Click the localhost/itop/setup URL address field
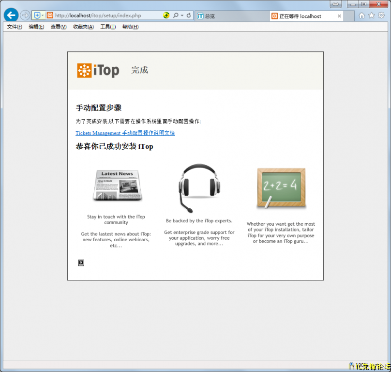 [98, 15]
